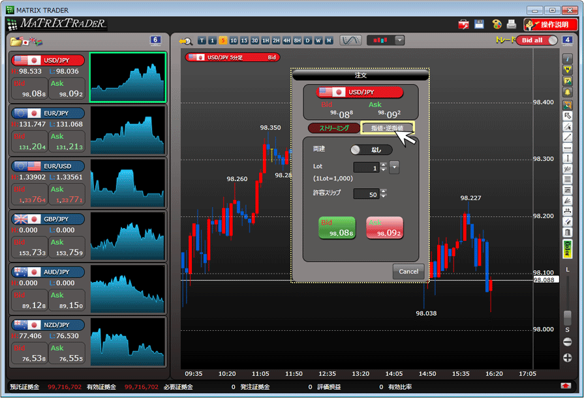Open the color palette theme icon

pos(497,25)
